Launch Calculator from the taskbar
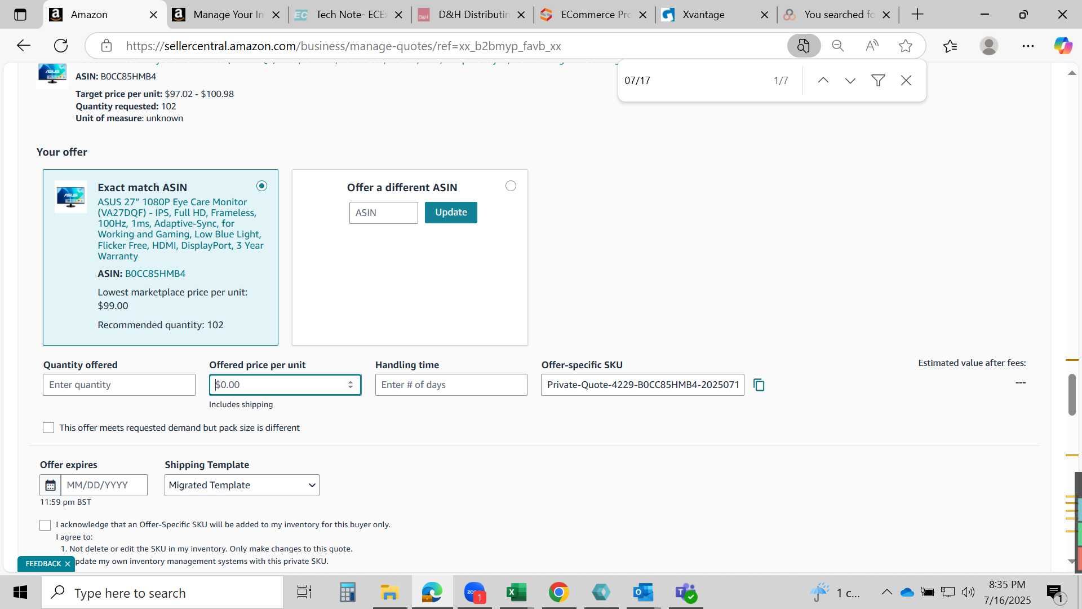 [347, 593]
